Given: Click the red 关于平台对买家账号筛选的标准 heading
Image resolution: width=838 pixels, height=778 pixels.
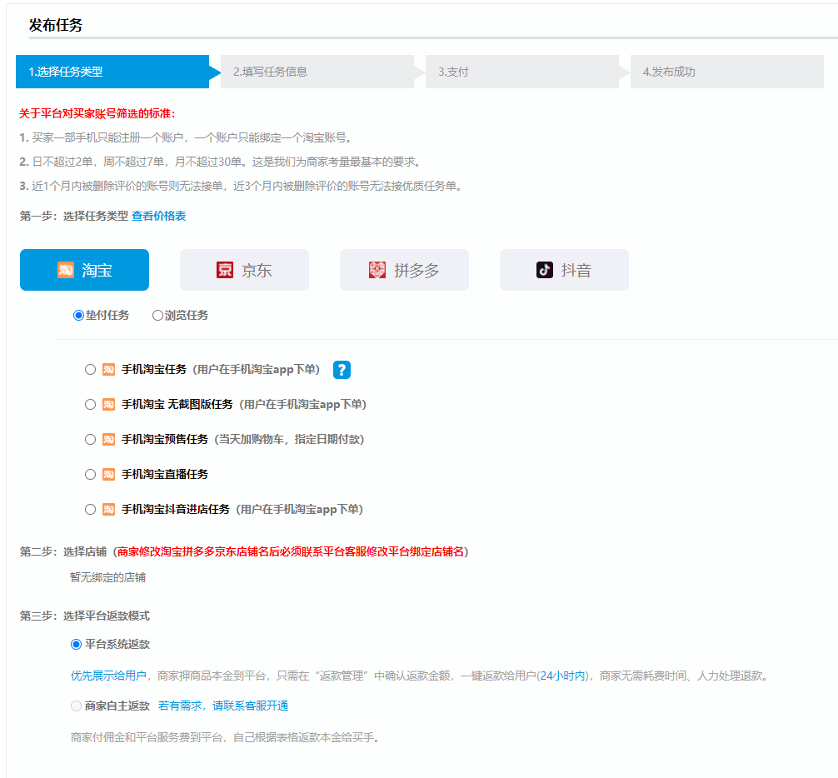Looking at the screenshot, I should click(97, 113).
